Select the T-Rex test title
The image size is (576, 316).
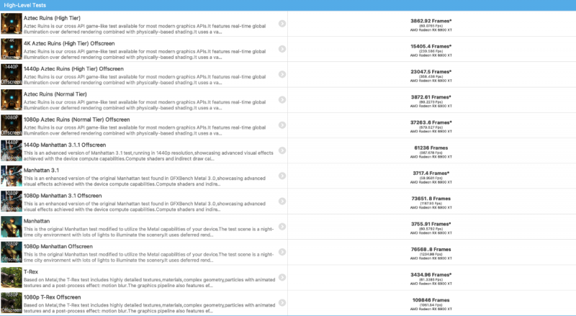(x=31, y=271)
